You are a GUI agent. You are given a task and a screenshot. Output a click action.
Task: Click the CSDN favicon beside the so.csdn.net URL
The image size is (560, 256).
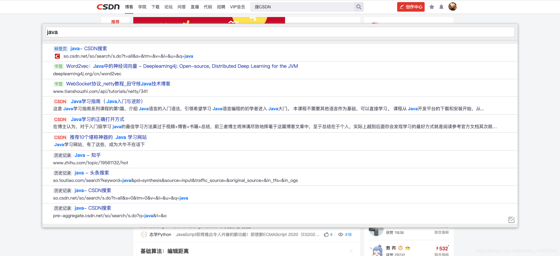point(57,56)
